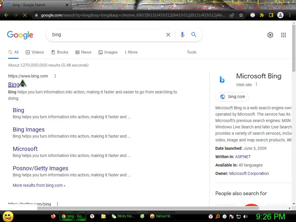Open the Google apps grid
Viewport: 296px width, 222px height.
(284, 35)
